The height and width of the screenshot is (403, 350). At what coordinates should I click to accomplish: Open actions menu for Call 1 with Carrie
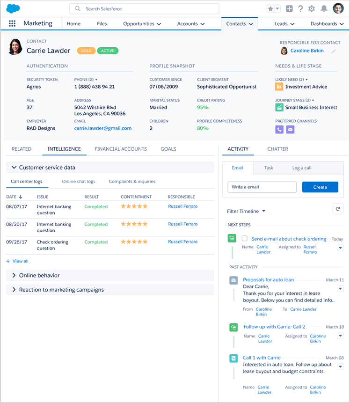(340, 366)
